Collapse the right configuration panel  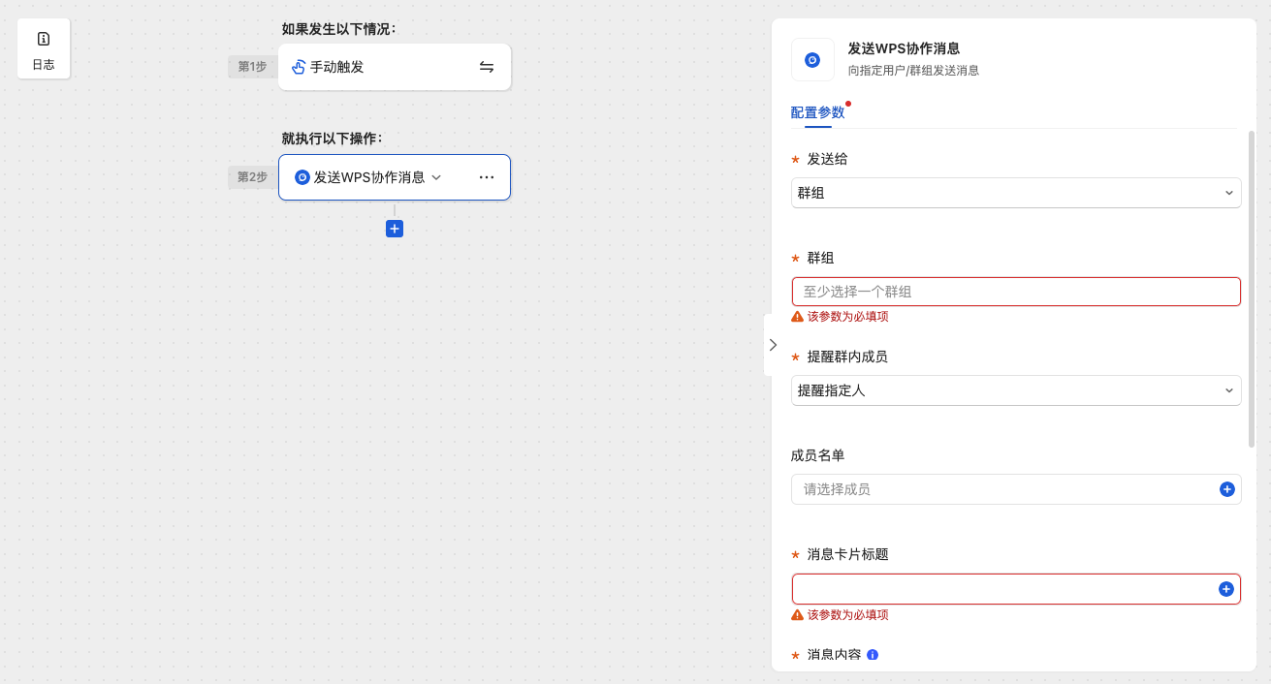[773, 345]
